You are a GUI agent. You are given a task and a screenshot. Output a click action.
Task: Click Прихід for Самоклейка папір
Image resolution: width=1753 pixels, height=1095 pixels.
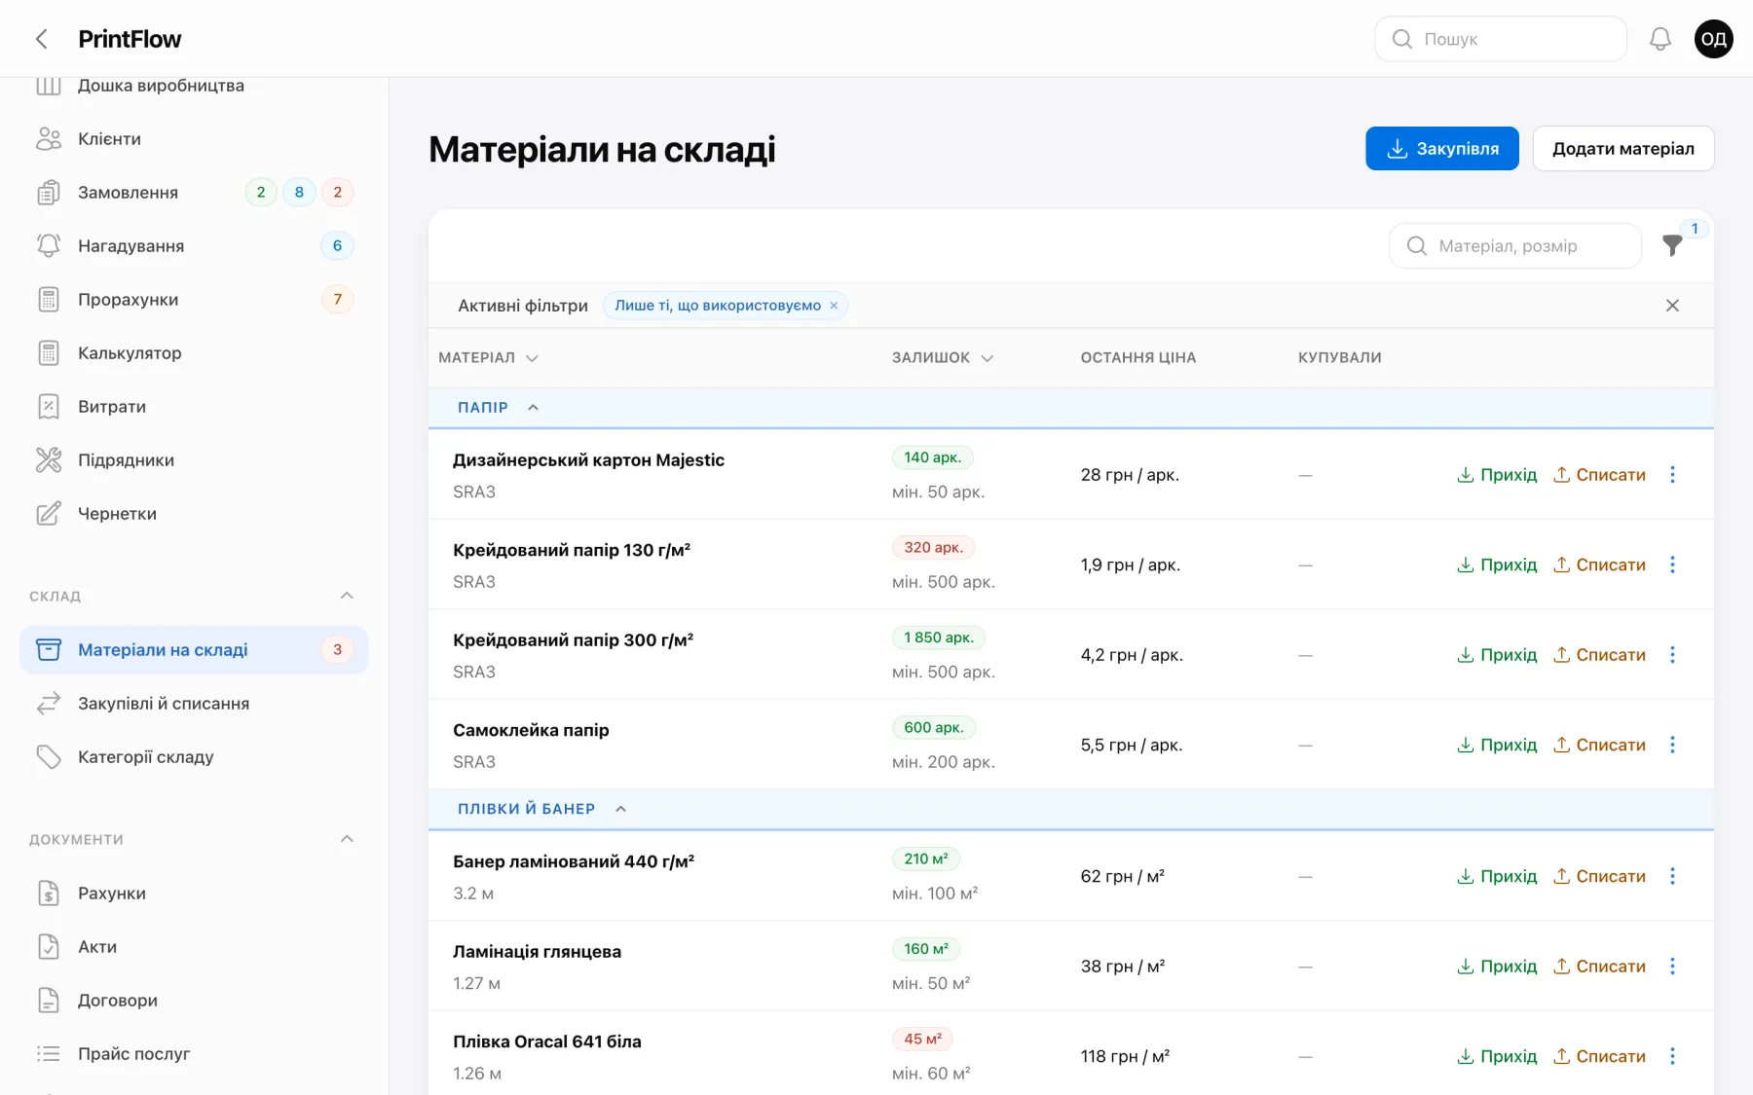1497,745
